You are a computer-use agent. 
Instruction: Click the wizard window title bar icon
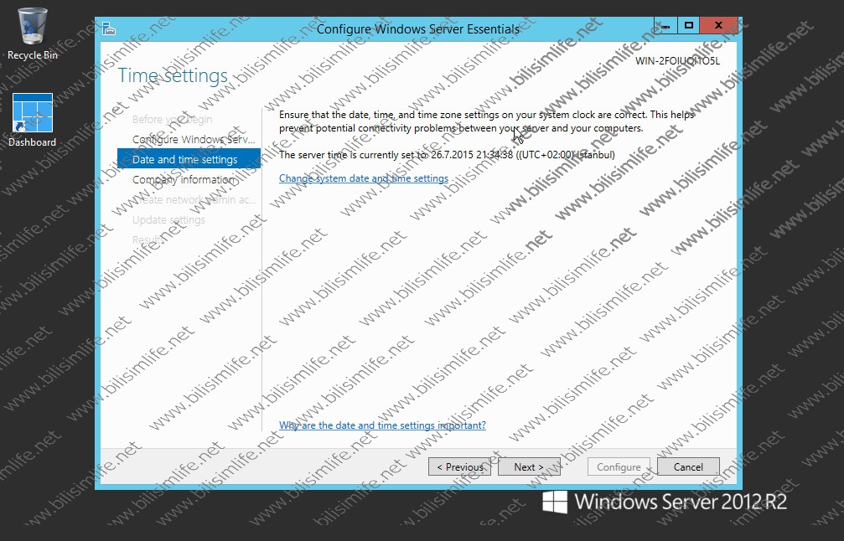109,28
